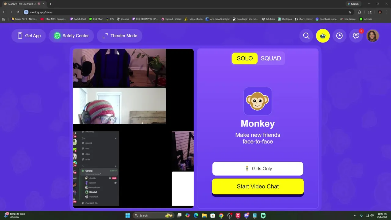Switch to Chrome on the taskbar

pyautogui.click(x=221, y=215)
